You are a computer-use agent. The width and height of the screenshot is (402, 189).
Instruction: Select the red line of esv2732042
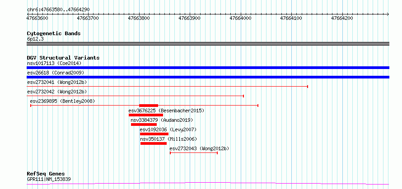135,96
